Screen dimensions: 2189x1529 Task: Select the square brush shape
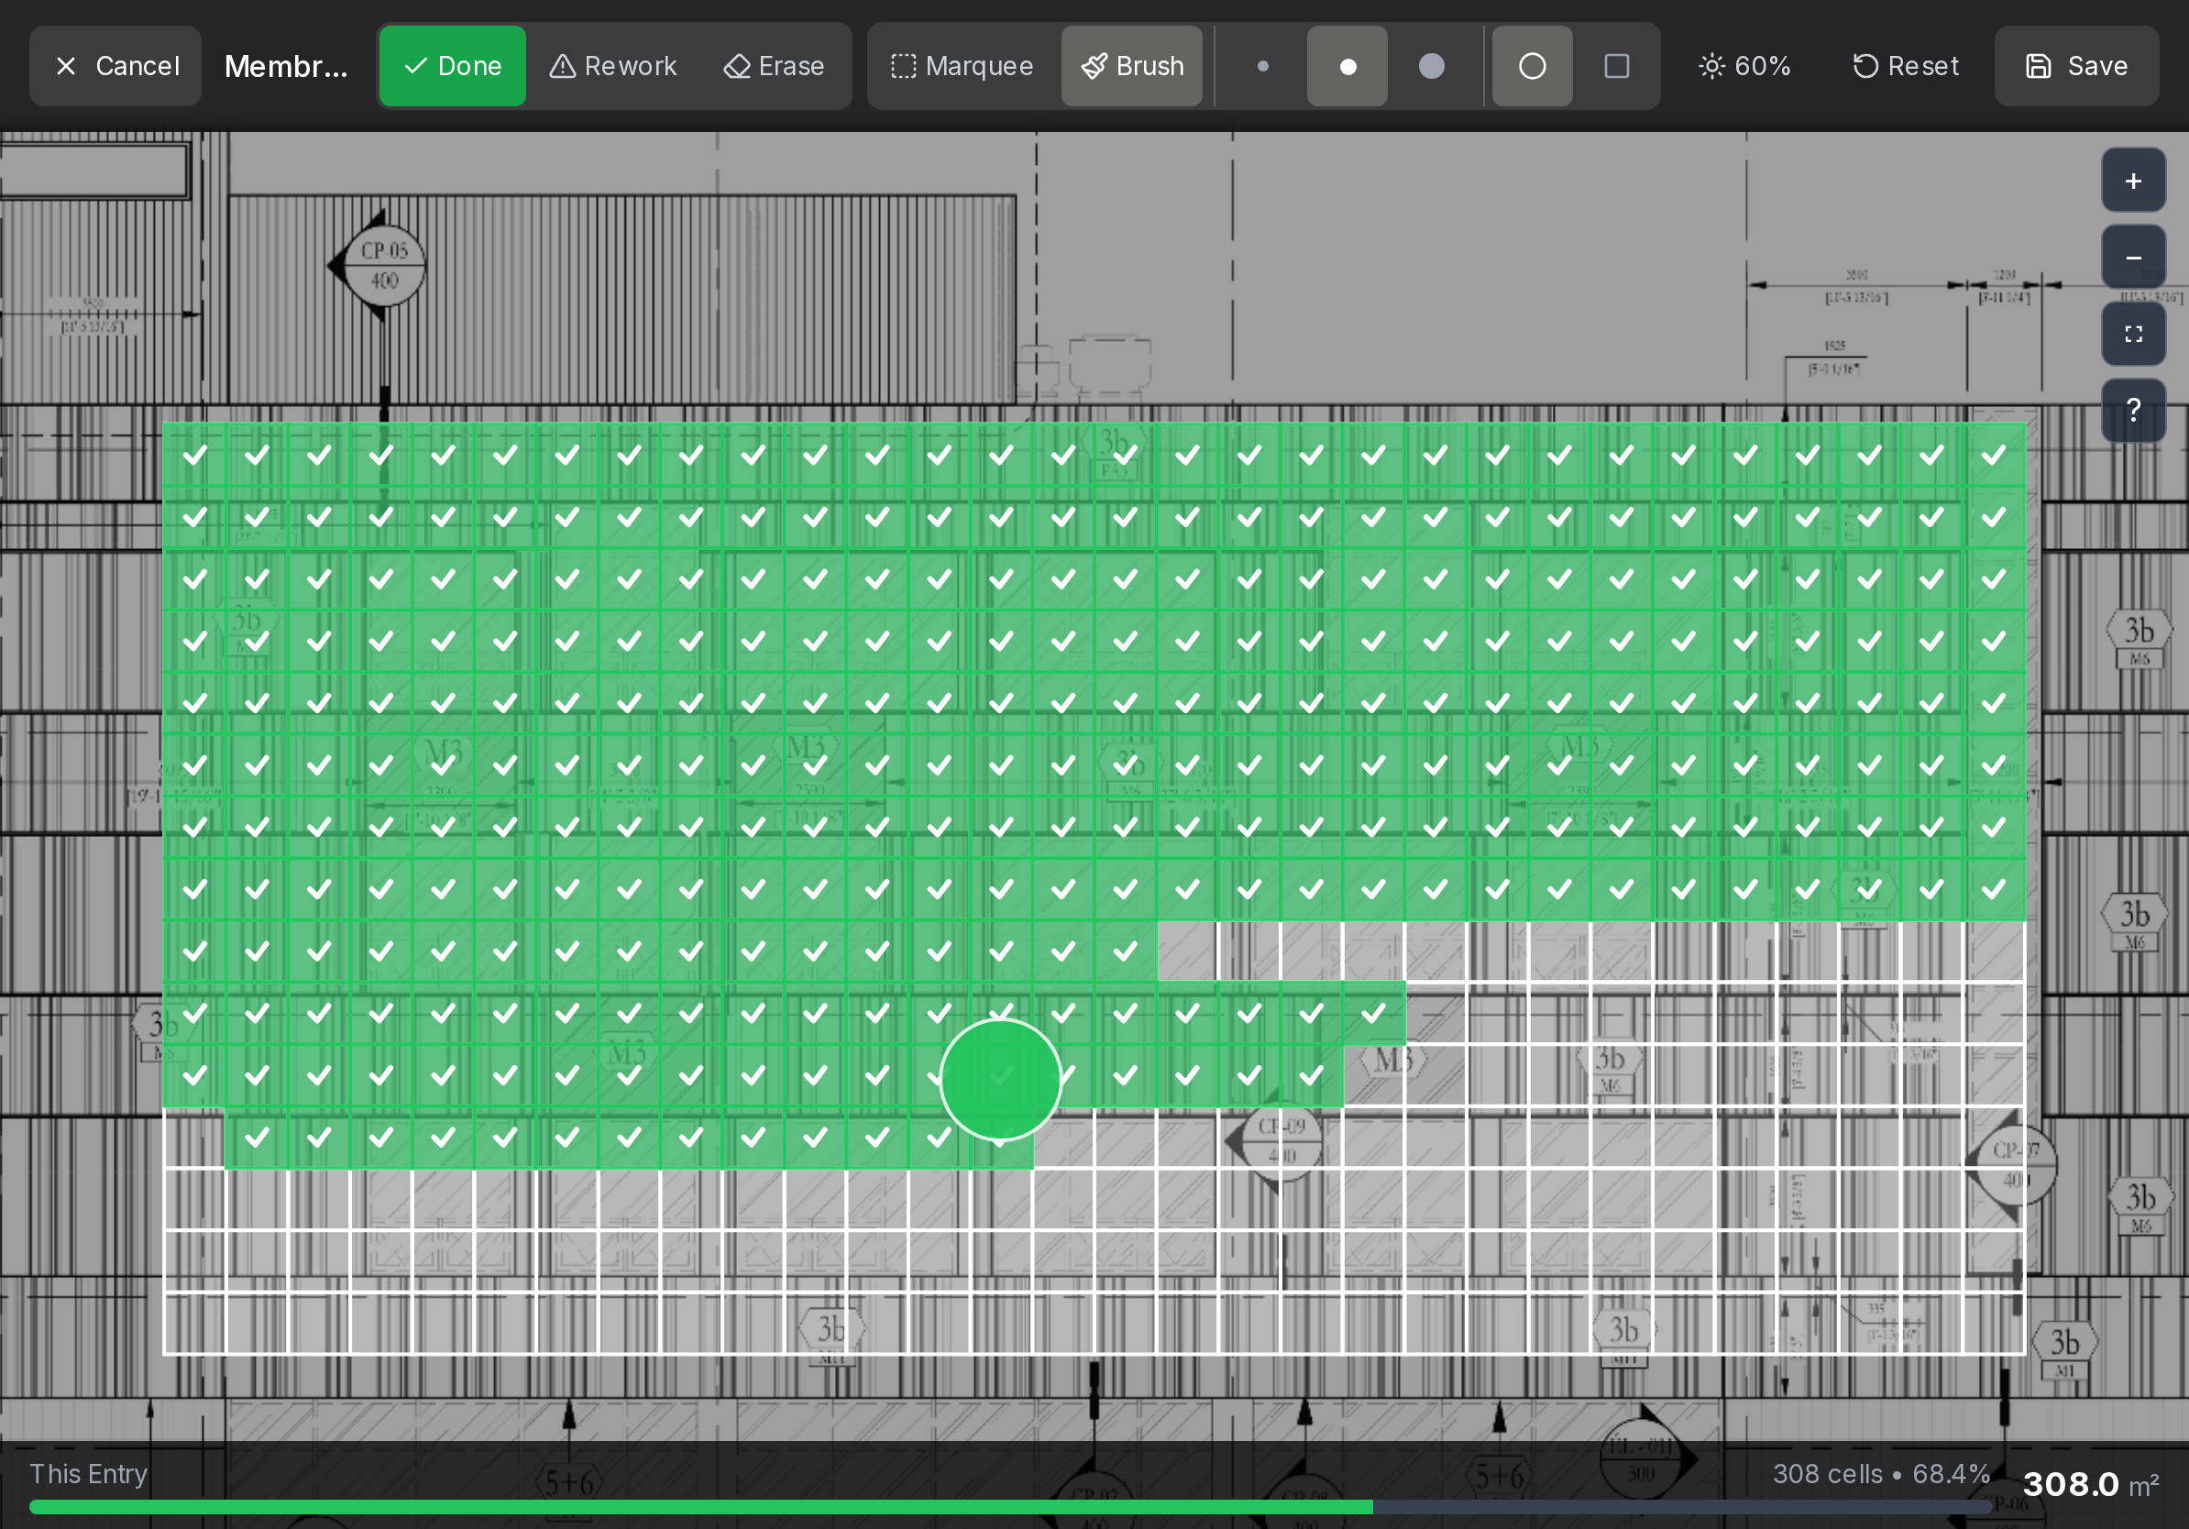pyautogui.click(x=1616, y=66)
